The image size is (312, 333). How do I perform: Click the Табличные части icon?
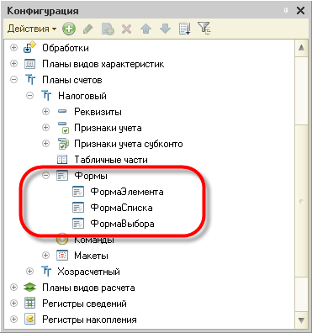tap(62, 160)
